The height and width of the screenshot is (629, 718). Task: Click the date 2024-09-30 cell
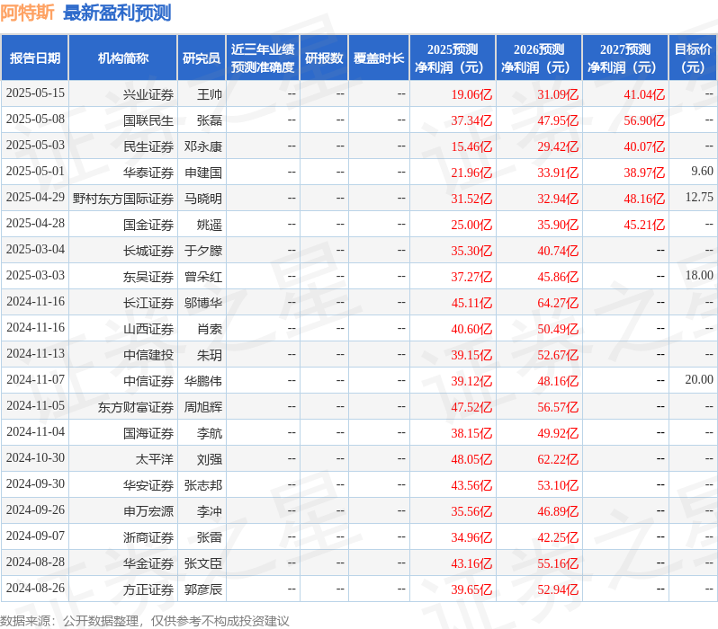(x=35, y=484)
